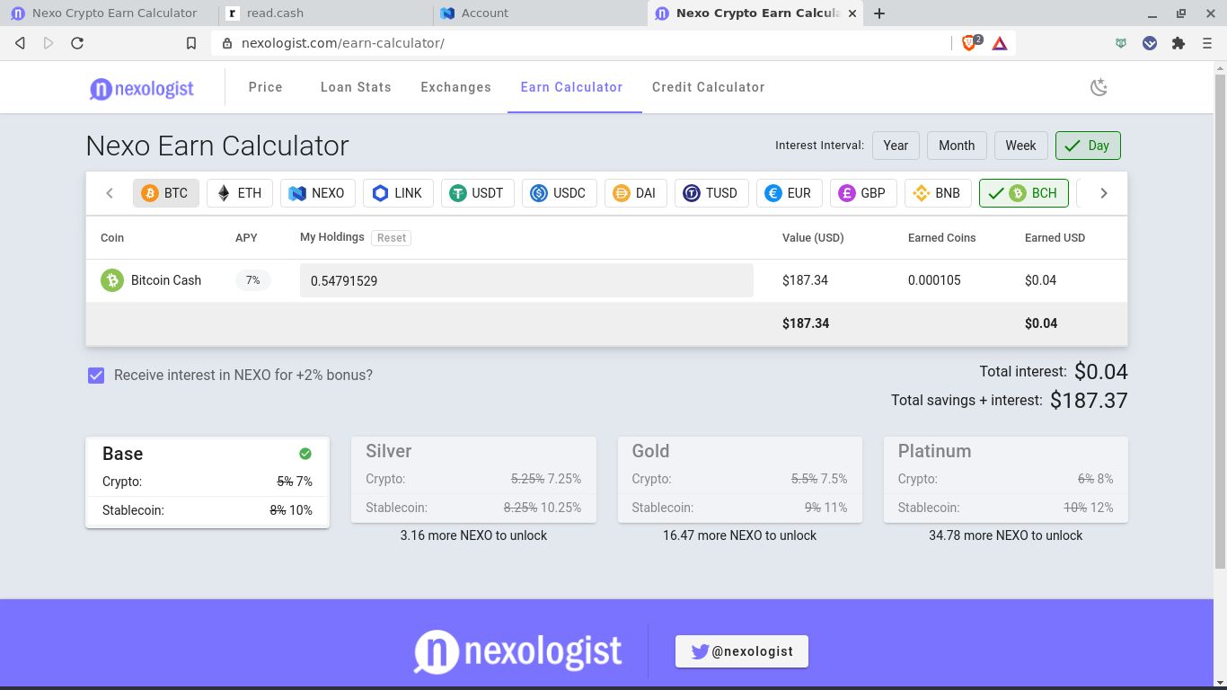Open the Loan Stats nav tab
The width and height of the screenshot is (1227, 690).
[x=356, y=87]
